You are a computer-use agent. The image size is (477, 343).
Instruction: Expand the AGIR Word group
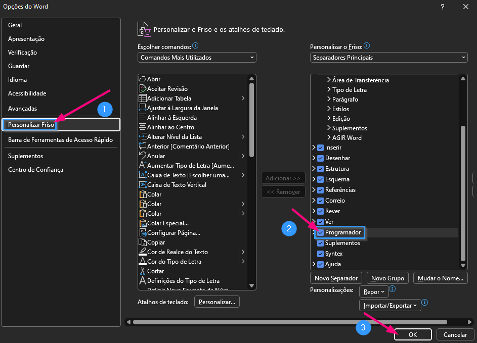(x=329, y=137)
